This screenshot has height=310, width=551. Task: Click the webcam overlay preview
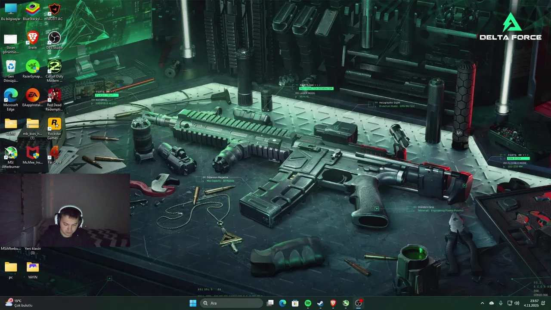(x=65, y=210)
